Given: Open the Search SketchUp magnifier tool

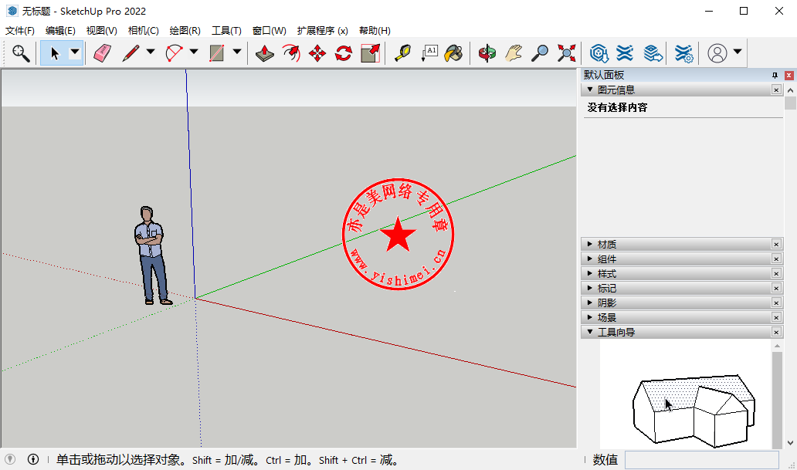Looking at the screenshot, I should tap(21, 52).
